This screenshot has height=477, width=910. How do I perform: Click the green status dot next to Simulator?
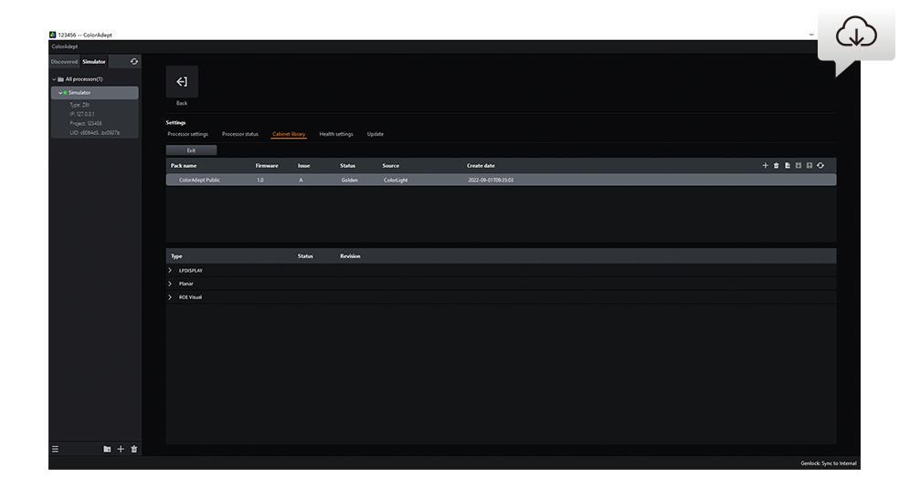65,93
